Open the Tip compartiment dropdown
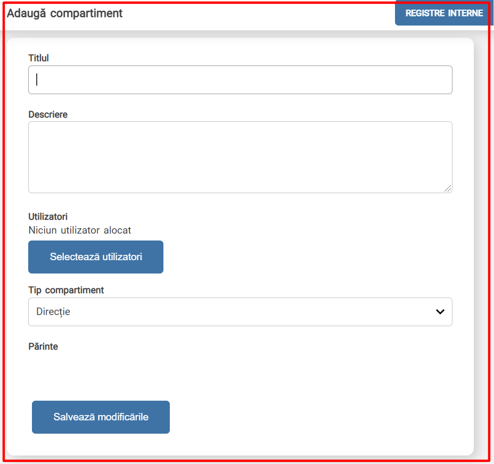The image size is (494, 464). point(240,312)
